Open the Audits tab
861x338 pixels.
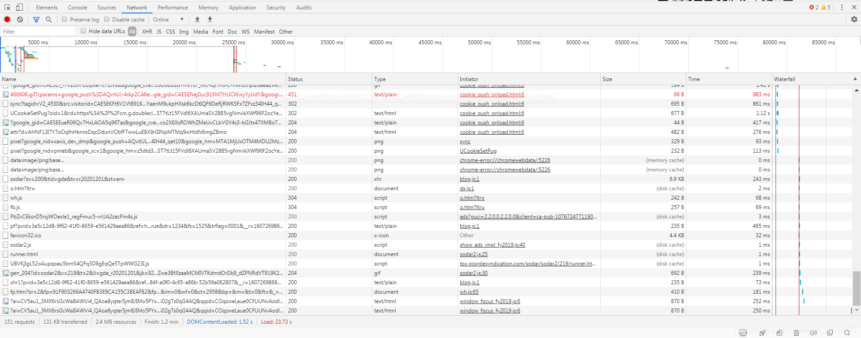pyautogui.click(x=304, y=8)
